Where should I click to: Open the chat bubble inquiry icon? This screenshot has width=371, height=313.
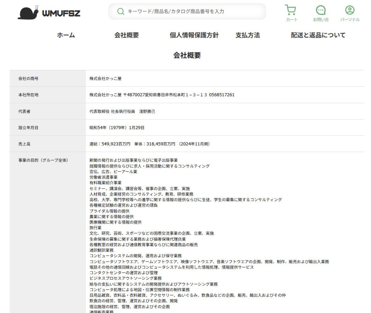[x=321, y=10]
